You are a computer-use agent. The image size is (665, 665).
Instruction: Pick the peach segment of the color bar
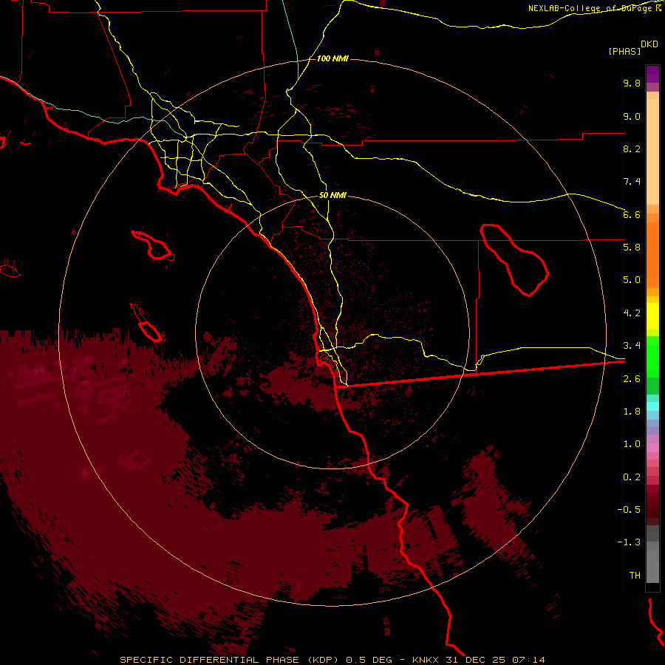click(x=652, y=149)
